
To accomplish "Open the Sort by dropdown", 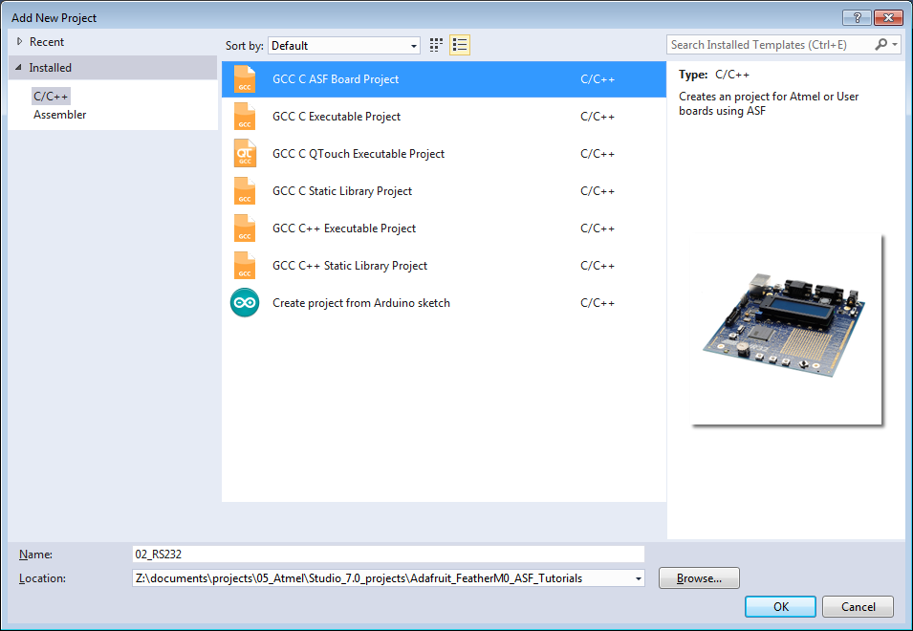I will tap(344, 45).
